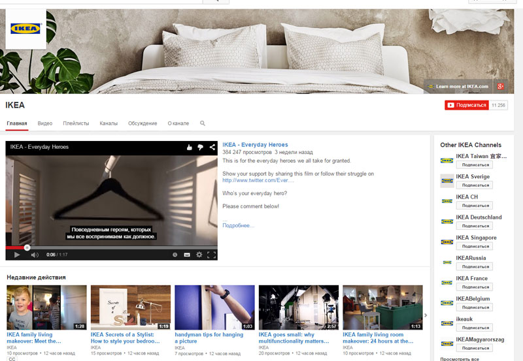Open the Google+ icon in banner

tap(501, 86)
